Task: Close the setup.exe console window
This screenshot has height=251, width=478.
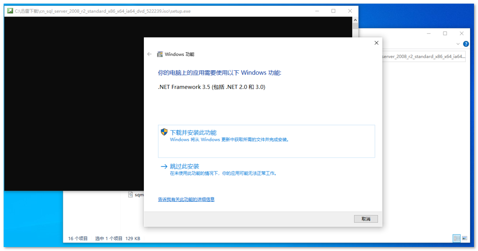Action: pos(350,11)
